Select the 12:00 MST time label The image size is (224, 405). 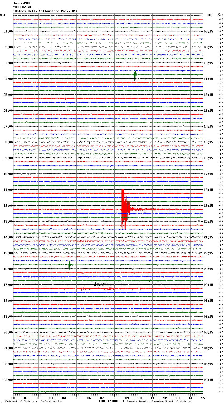pyautogui.click(x=8, y=206)
